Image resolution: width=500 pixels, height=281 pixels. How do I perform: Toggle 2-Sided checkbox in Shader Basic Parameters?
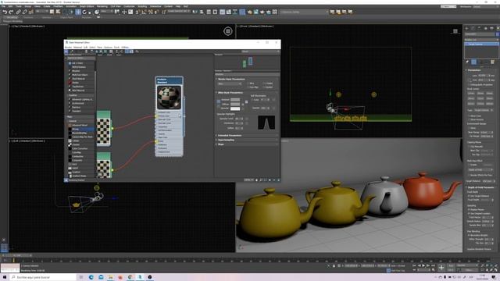click(264, 84)
